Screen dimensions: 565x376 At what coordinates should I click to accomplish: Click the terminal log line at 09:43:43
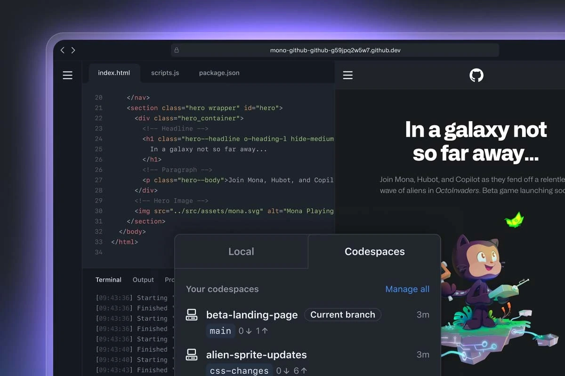pyautogui.click(x=136, y=370)
